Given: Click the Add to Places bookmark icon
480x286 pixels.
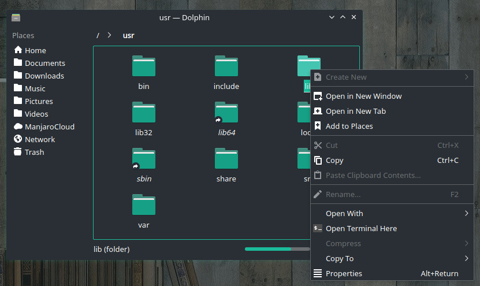Looking at the screenshot, I should click(x=318, y=126).
